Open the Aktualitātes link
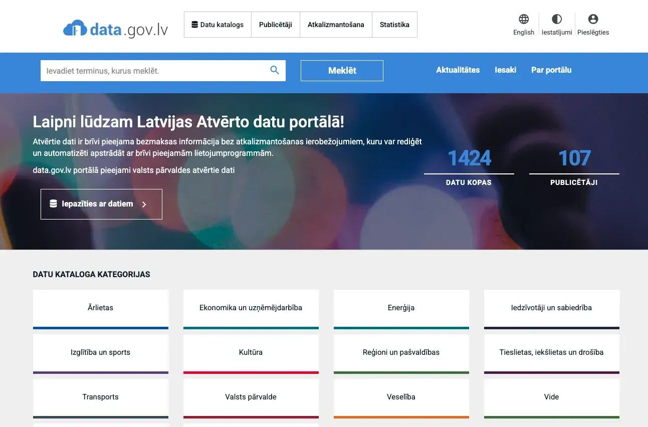This screenshot has height=427, width=648. pyautogui.click(x=458, y=70)
